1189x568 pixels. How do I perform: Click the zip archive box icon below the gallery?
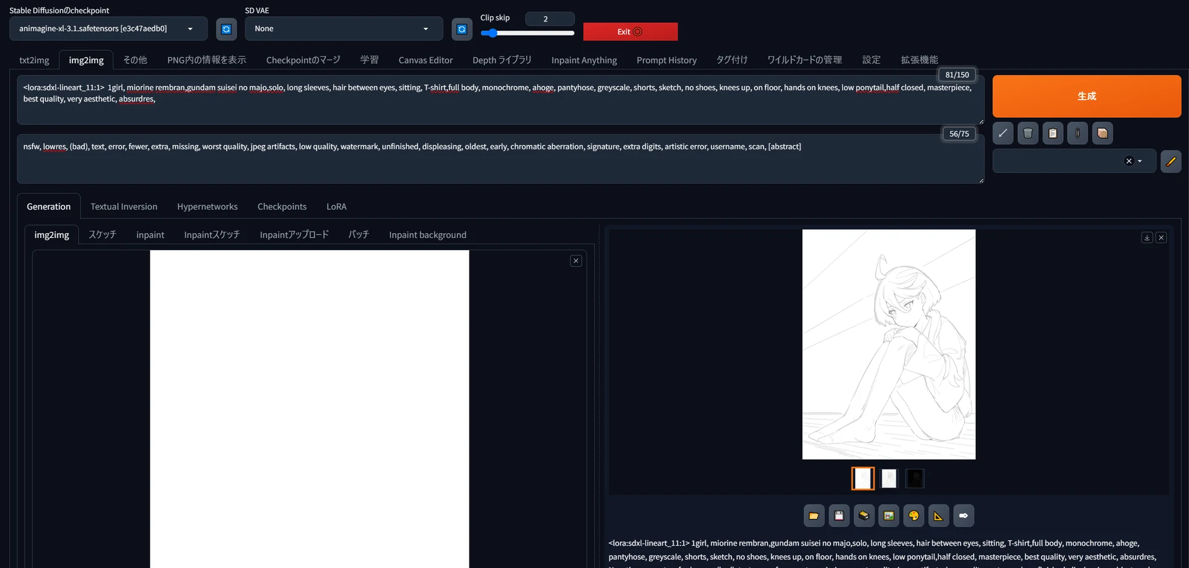tap(864, 515)
